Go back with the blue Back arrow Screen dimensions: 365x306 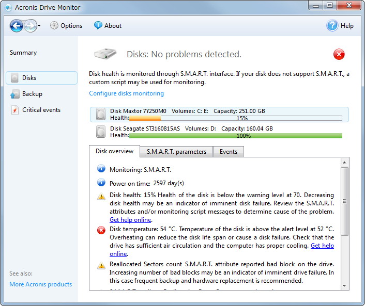click(x=17, y=26)
